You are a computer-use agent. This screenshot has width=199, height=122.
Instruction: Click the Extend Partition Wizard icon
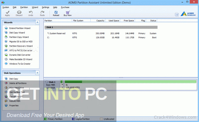(6, 28)
